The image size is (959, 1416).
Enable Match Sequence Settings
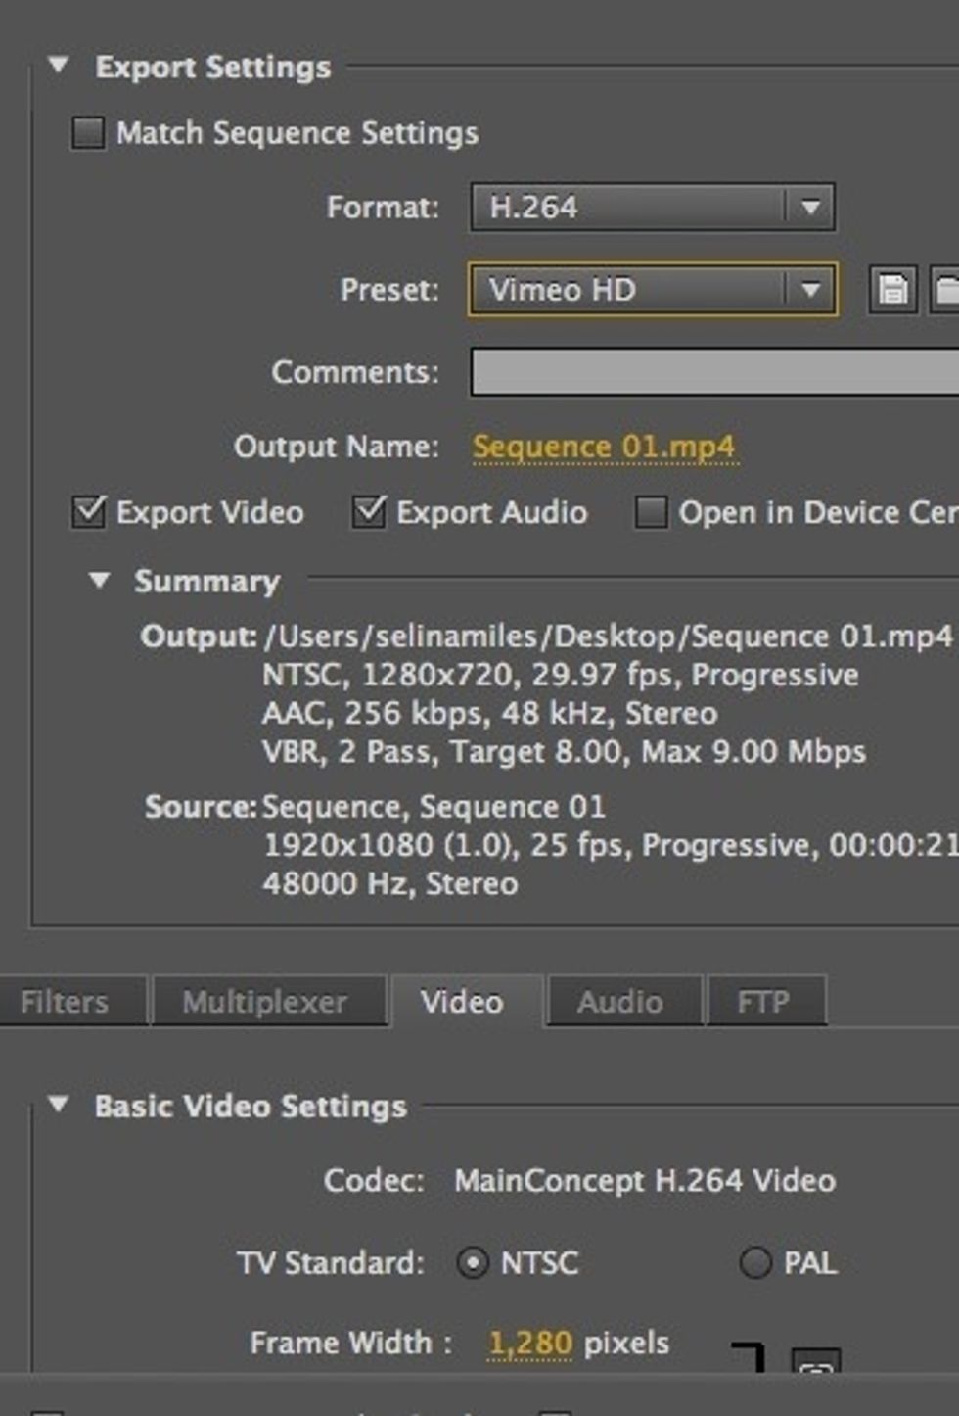point(86,133)
